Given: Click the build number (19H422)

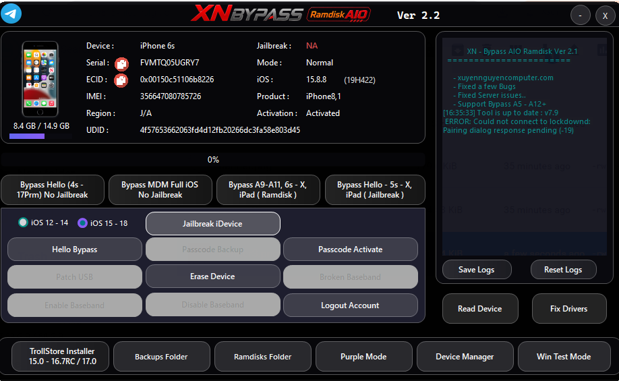Looking at the screenshot, I should [359, 80].
